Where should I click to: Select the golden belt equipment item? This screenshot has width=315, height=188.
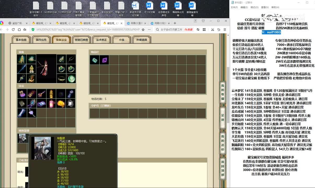coord(61,78)
